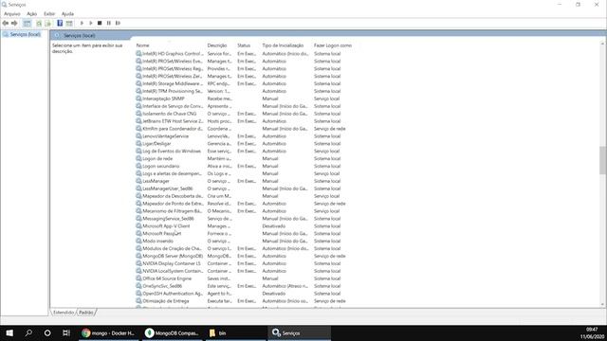Click the gear icon of Log de Eventos do Windows
Viewport: 607px width, 341px height.
138,152
